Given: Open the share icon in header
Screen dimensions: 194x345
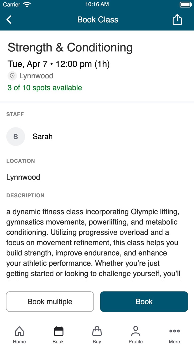Looking at the screenshot, I should (x=177, y=20).
